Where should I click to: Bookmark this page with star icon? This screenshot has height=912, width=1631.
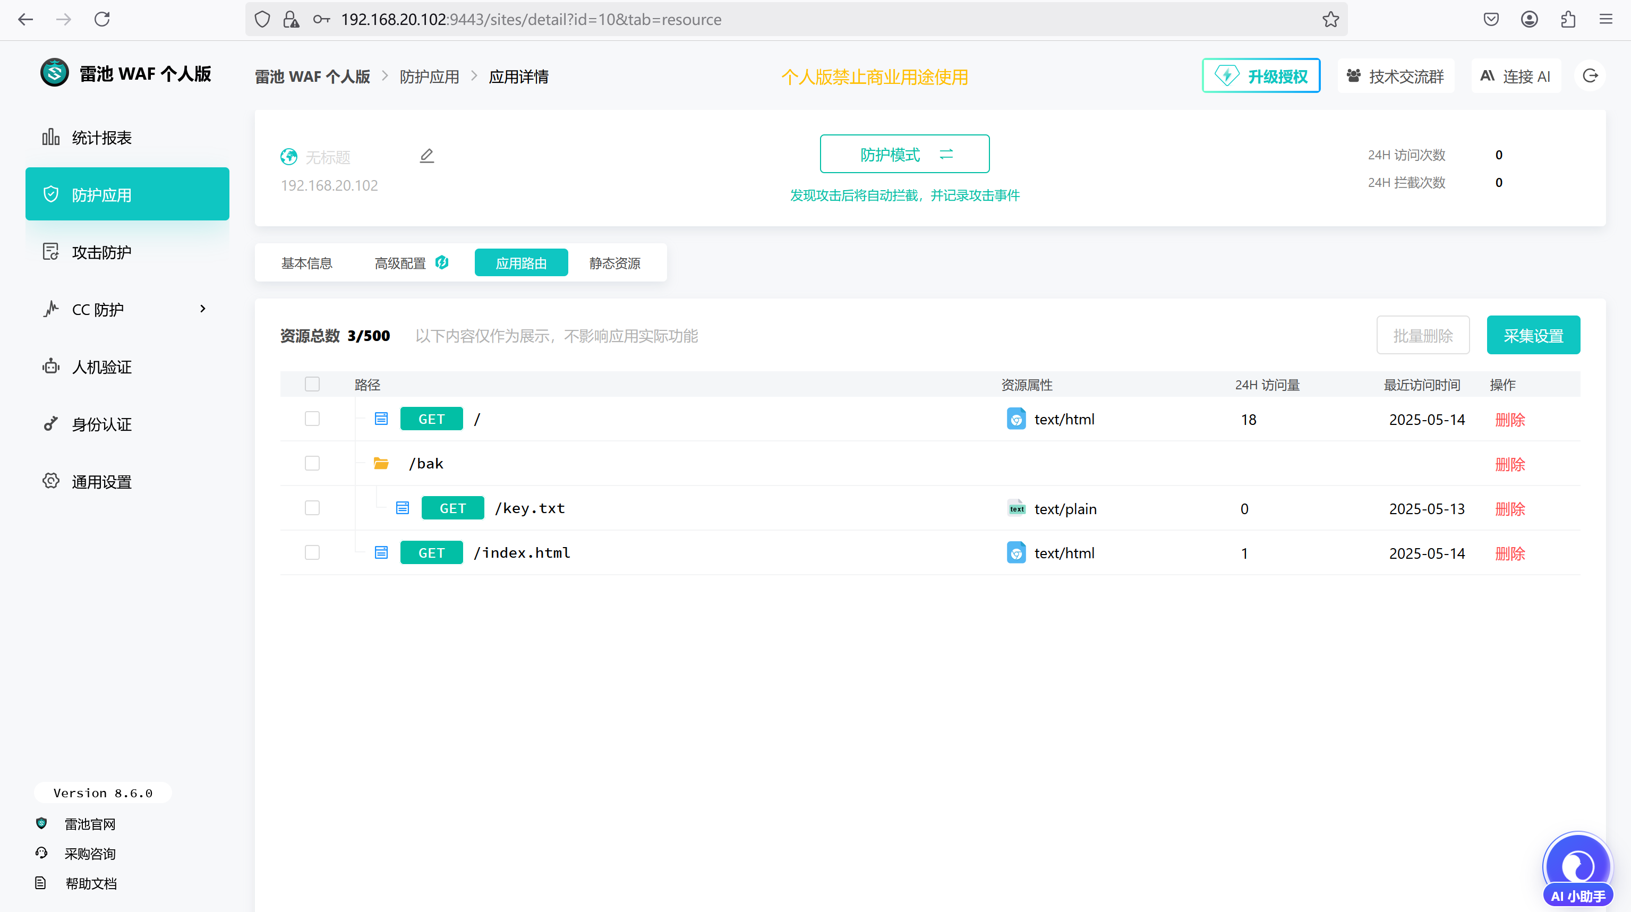coord(1330,20)
